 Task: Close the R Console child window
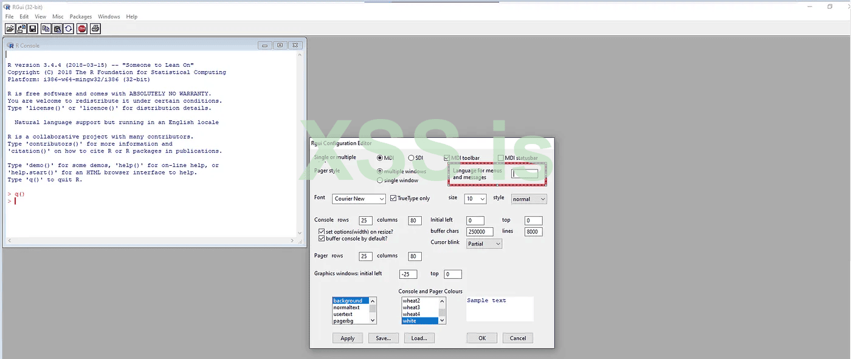[294, 45]
